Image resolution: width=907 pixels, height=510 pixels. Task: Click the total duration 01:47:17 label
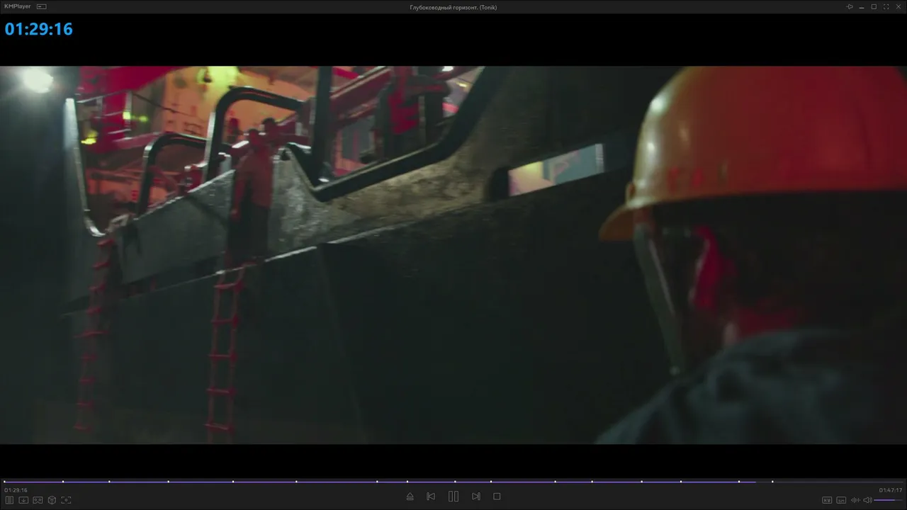(x=891, y=490)
